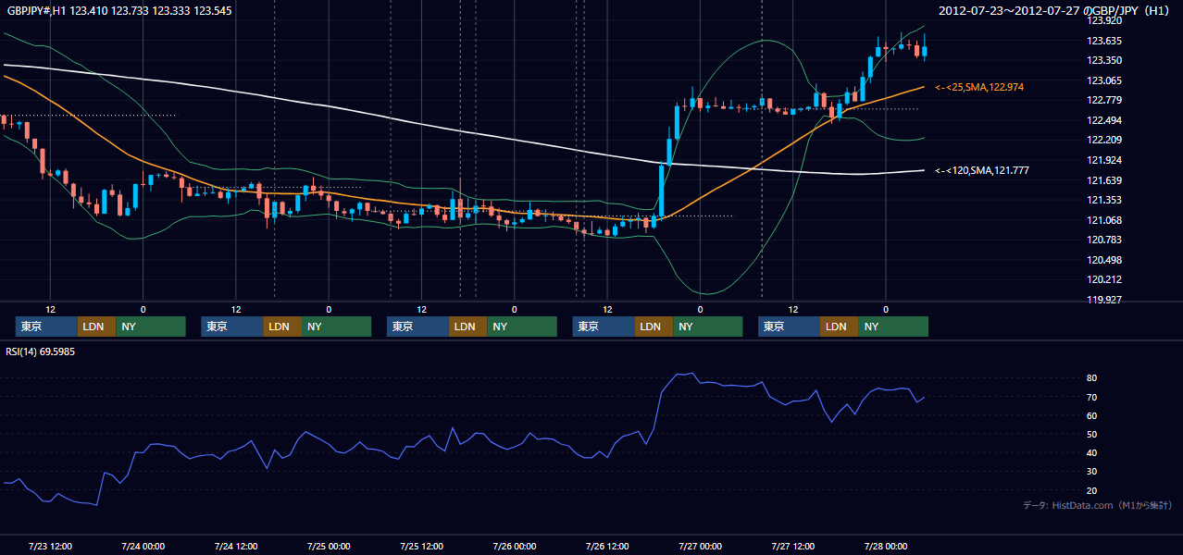Click price axis value 121.068

click(x=1105, y=220)
